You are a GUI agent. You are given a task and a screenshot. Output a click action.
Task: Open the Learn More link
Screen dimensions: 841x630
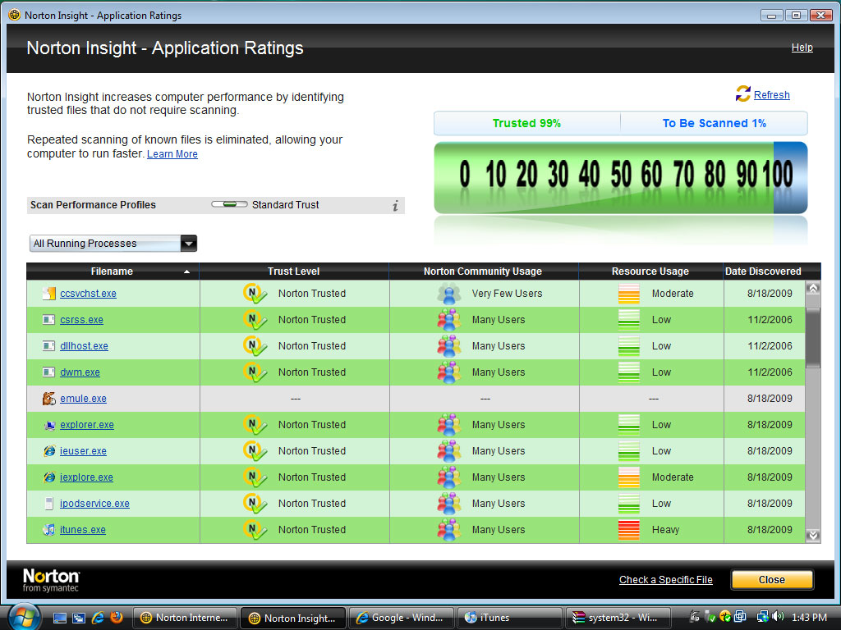(x=172, y=154)
